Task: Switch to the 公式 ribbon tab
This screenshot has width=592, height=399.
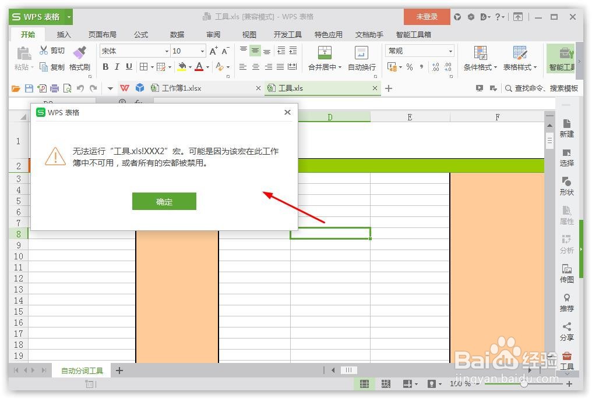Action: pyautogui.click(x=141, y=35)
